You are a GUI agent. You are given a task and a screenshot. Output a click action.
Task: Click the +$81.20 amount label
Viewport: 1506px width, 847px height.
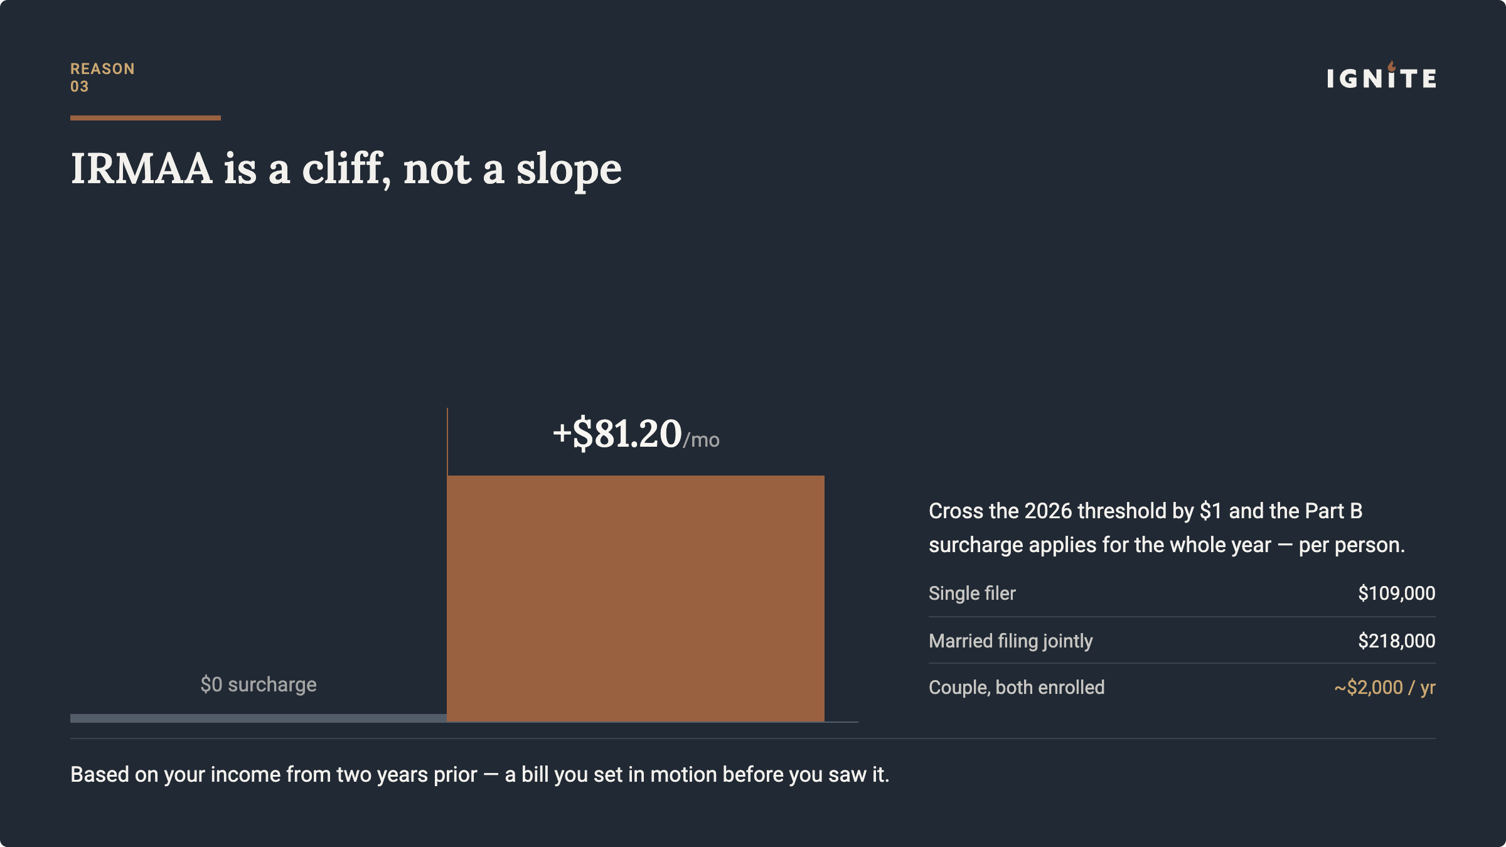coord(617,433)
